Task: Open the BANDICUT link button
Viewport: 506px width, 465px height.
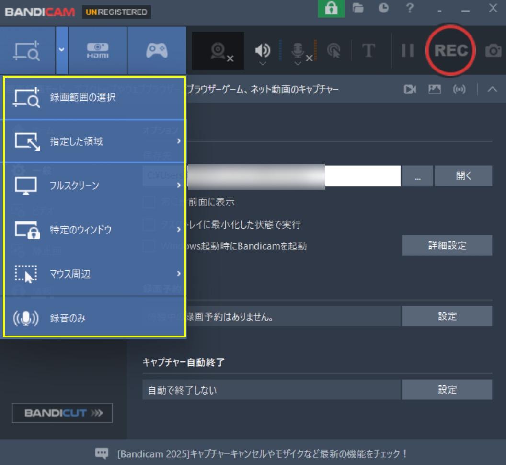Action: pyautogui.click(x=62, y=413)
